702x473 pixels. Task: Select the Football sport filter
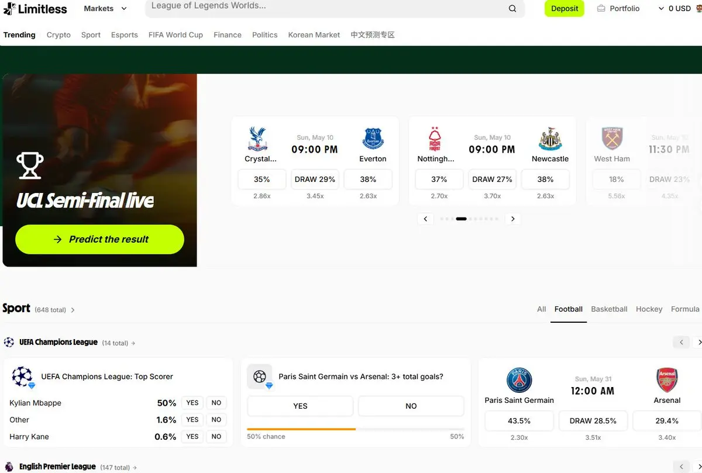point(569,309)
